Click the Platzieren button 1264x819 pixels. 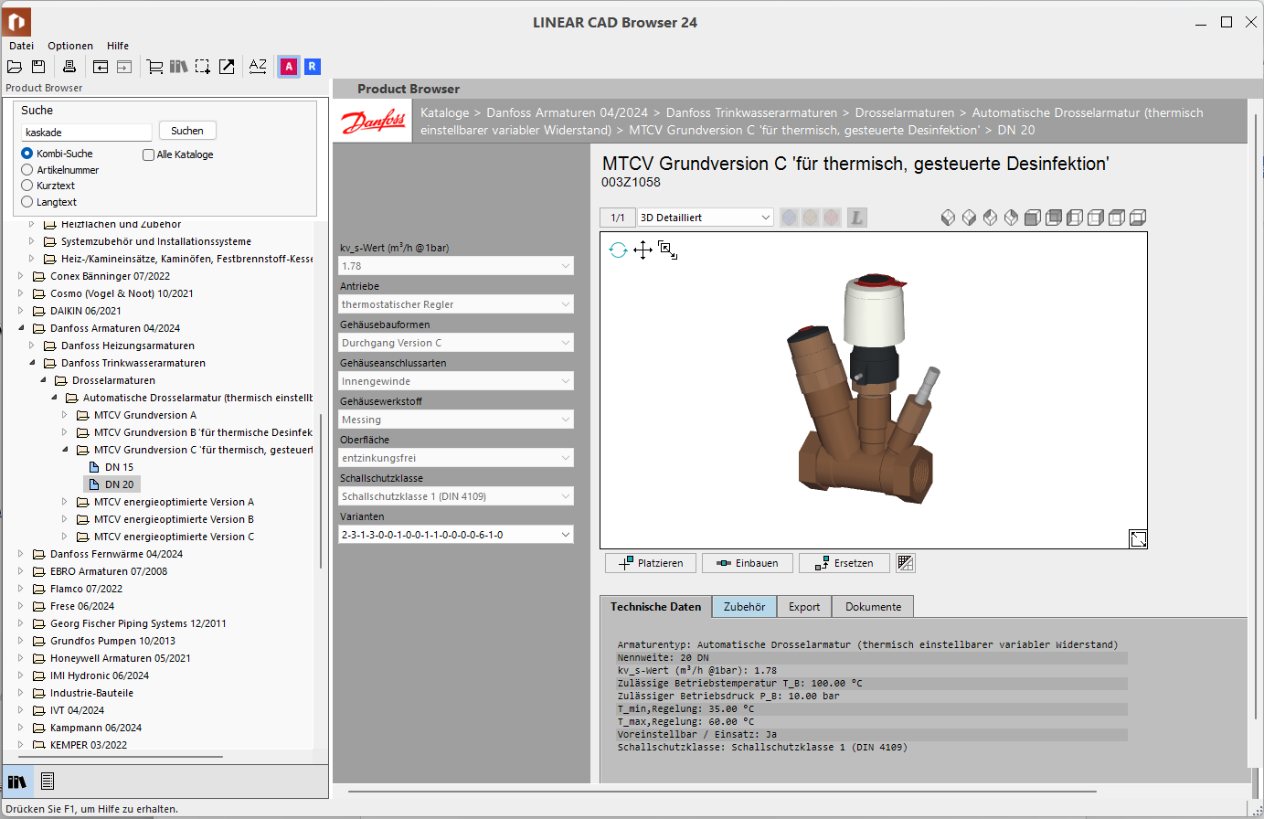point(651,563)
